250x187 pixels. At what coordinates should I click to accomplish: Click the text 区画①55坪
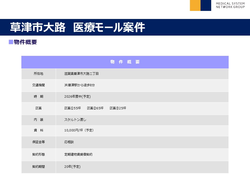(x=73, y=108)
